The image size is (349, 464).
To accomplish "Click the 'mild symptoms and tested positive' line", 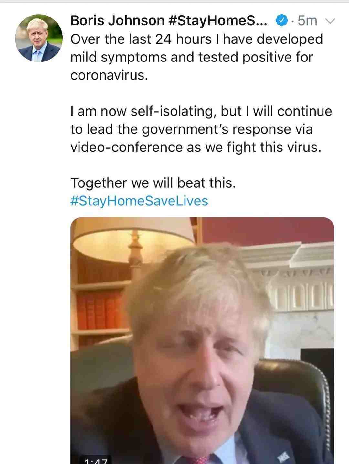I will point(192,57).
